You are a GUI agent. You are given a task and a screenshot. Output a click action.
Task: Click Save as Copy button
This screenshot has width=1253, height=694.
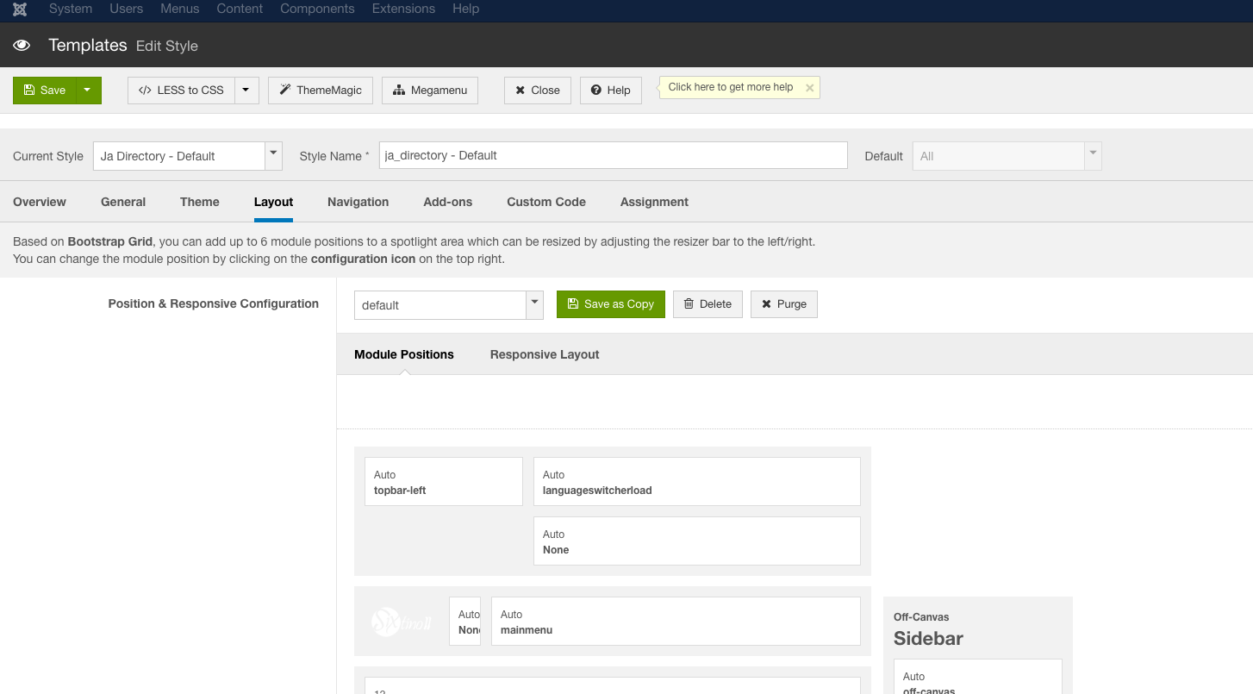click(x=610, y=304)
